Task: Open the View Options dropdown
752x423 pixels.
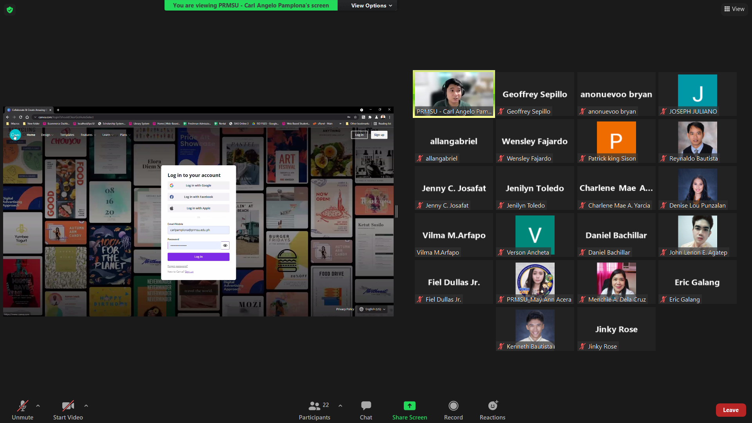Action: (x=371, y=5)
